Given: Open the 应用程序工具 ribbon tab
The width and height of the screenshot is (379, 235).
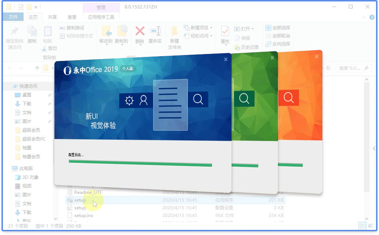Looking at the screenshot, I should [x=101, y=17].
